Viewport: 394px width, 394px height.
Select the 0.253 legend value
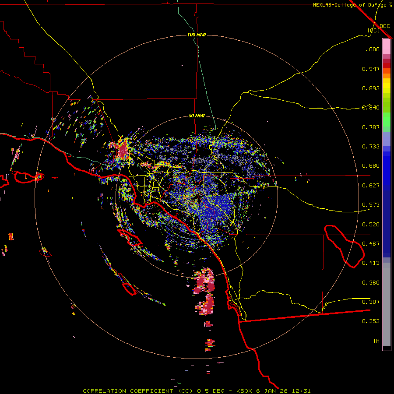pyautogui.click(x=371, y=321)
